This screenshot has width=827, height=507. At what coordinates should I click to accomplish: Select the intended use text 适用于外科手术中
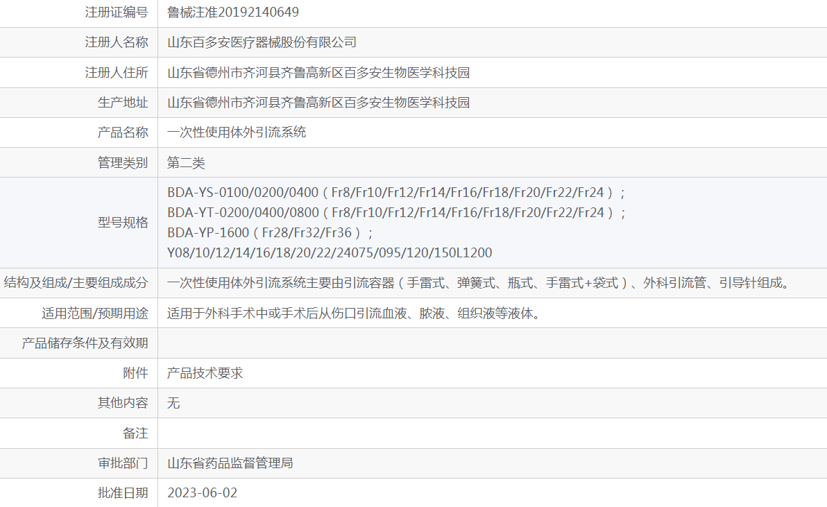(x=354, y=313)
